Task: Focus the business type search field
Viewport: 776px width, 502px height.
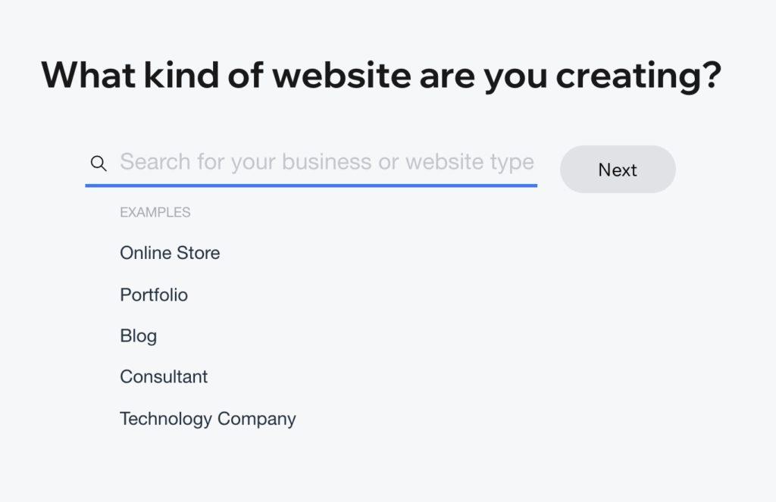Action: click(326, 162)
